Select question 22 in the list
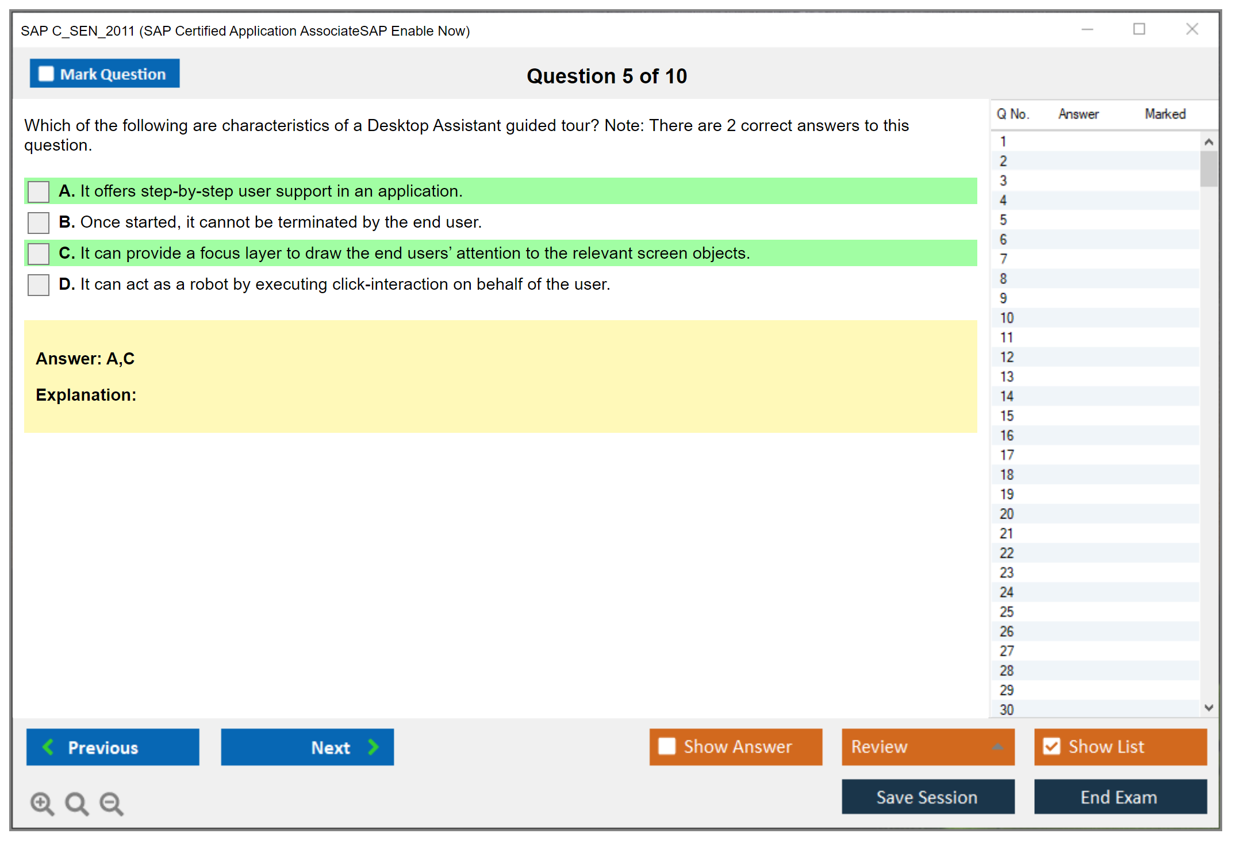Viewport: 1236px width, 845px height. pyautogui.click(x=1007, y=553)
